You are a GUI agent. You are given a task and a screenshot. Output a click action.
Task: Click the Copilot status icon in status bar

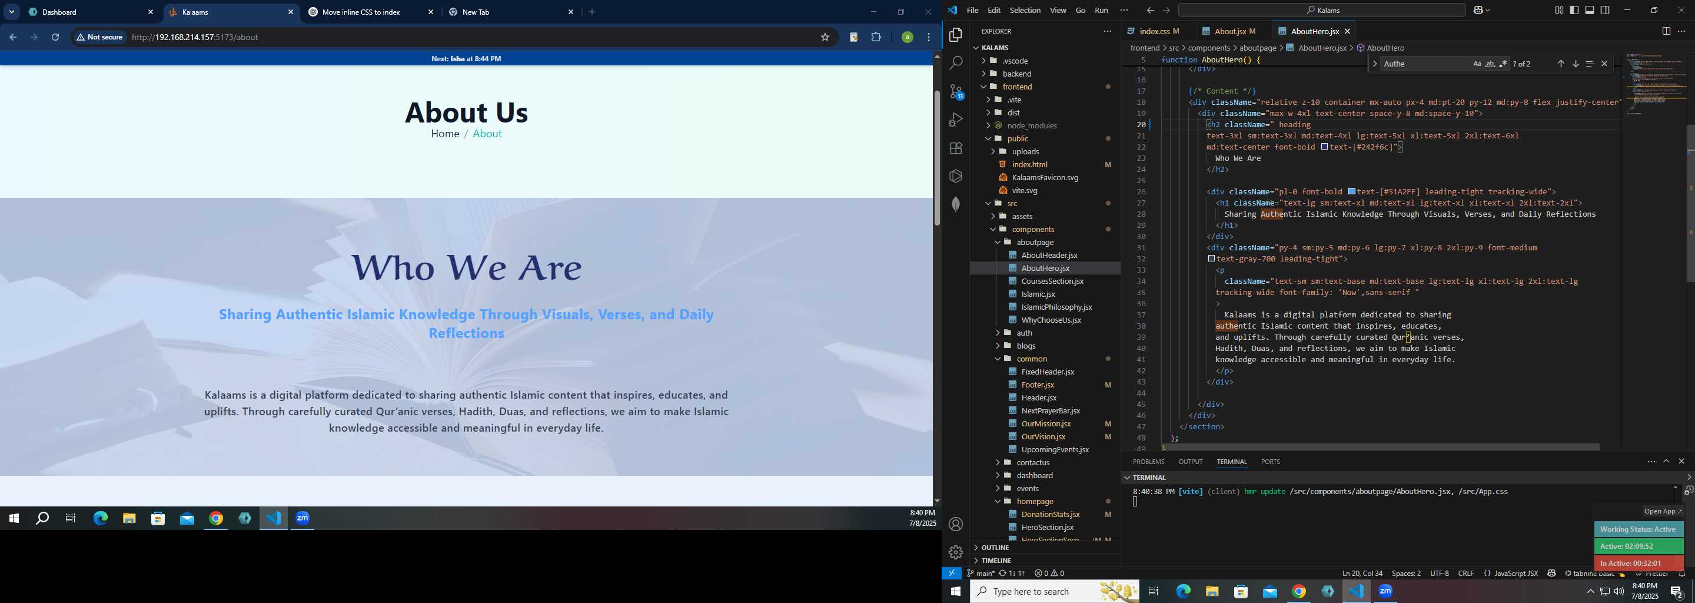click(1551, 574)
